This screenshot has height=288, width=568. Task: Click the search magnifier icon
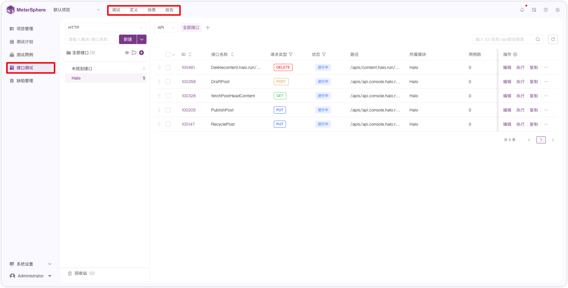tap(538, 39)
